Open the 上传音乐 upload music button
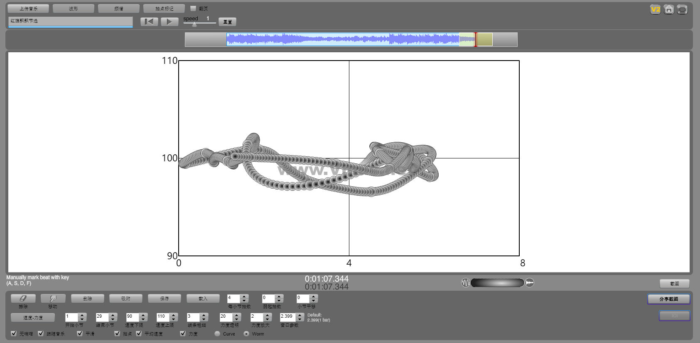Screen dimensions: 700x343 (x=28, y=8)
